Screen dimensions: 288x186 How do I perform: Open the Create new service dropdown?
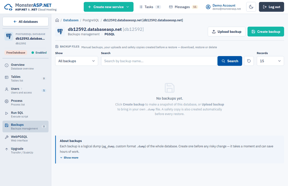pos(109,7)
